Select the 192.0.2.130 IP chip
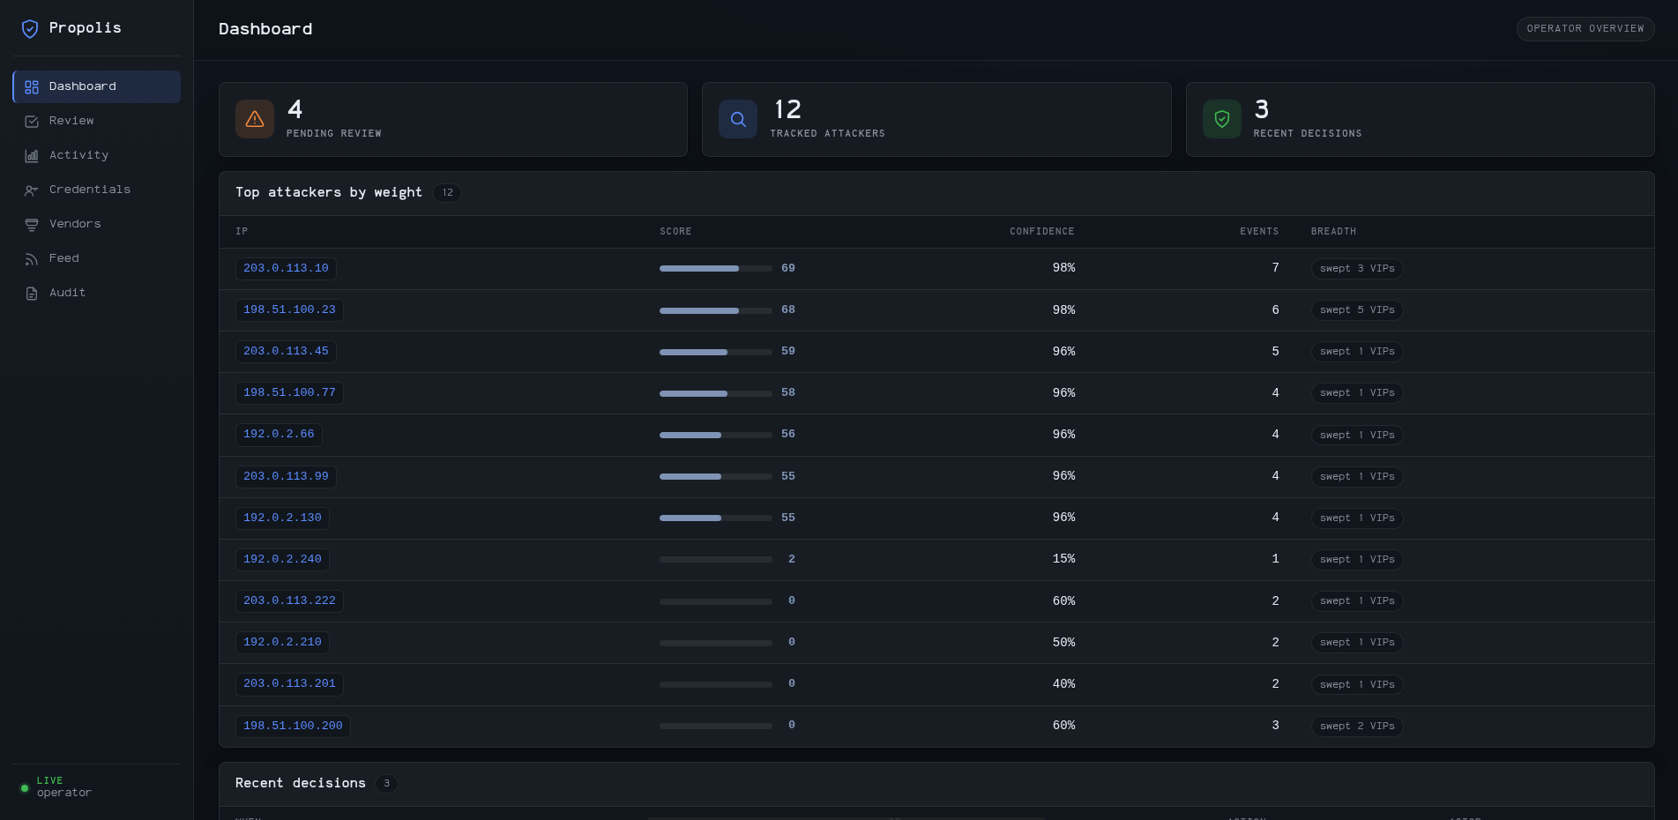1678x820 pixels. click(282, 518)
